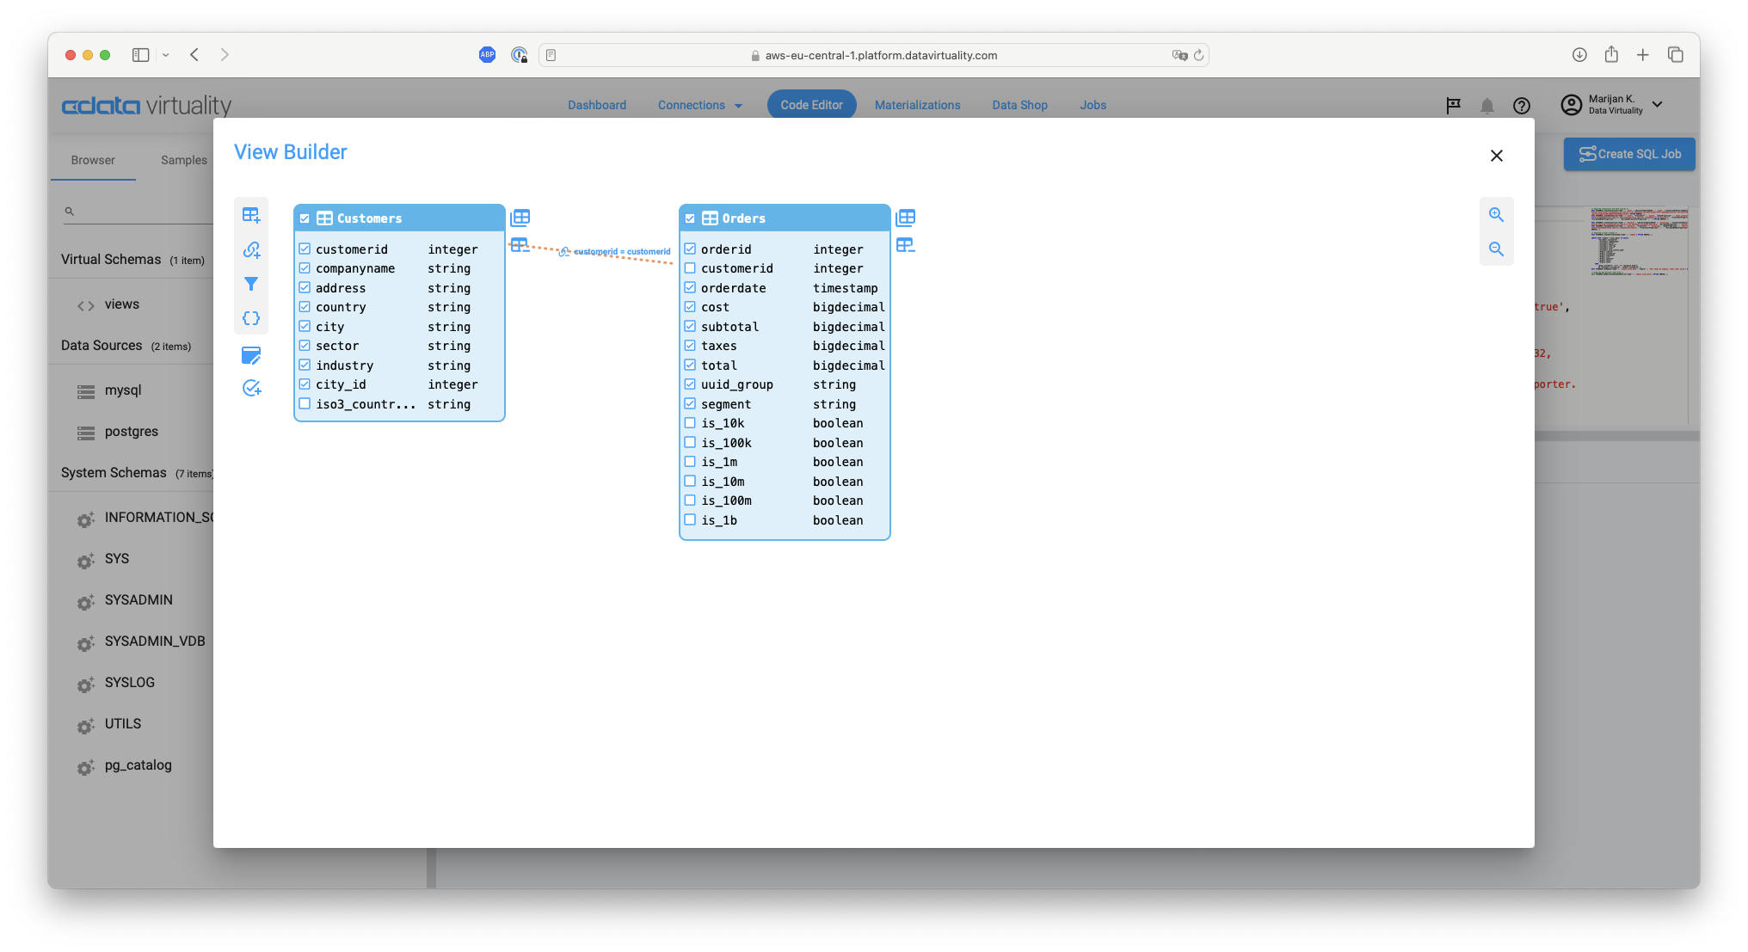Select the add table tool
The width and height of the screenshot is (1748, 952).
(x=251, y=215)
